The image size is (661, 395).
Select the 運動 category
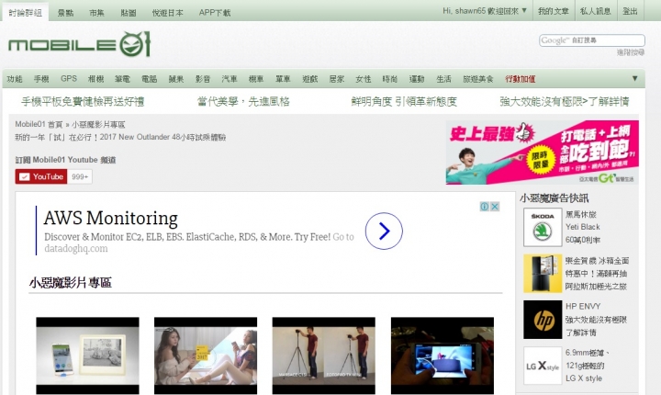417,79
